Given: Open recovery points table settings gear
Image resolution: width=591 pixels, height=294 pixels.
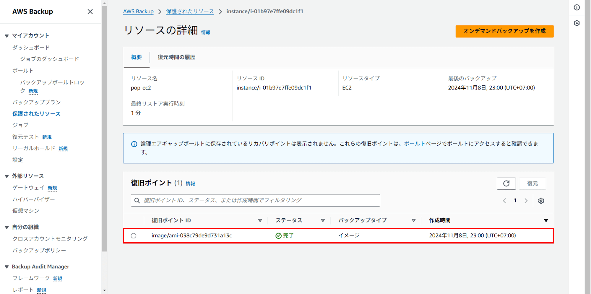Looking at the screenshot, I should 541,201.
